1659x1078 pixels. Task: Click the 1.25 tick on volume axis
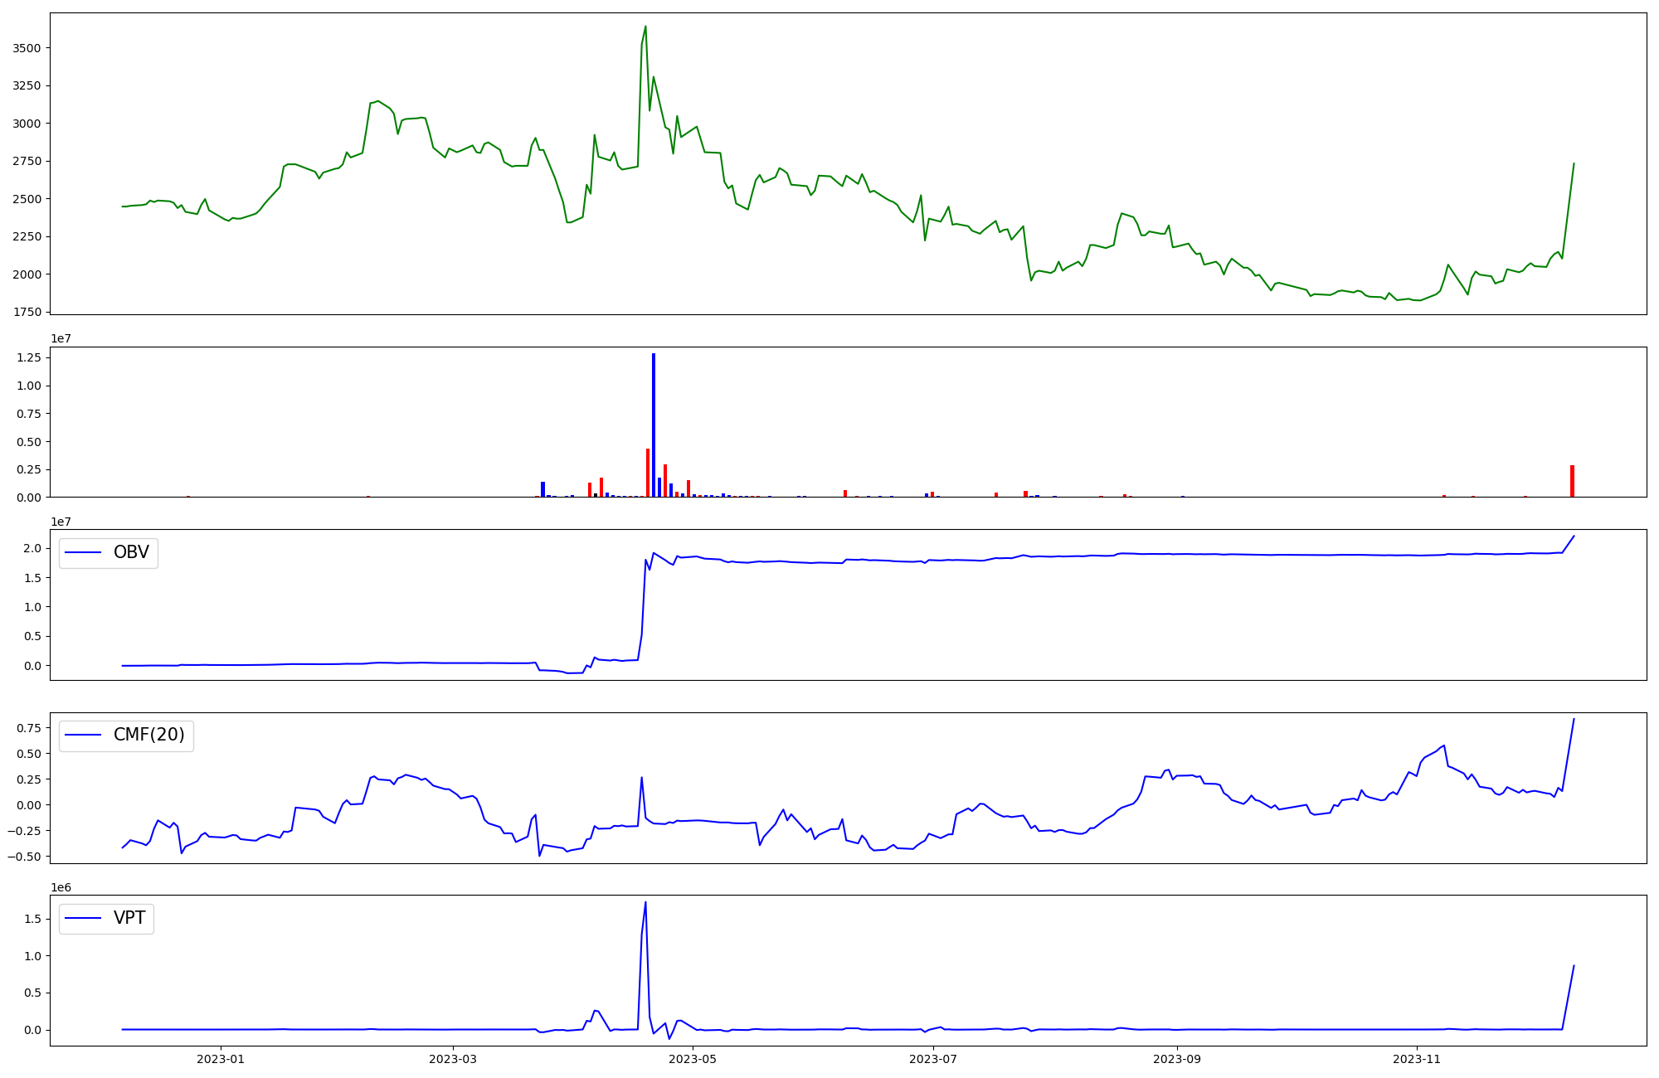pyautogui.click(x=29, y=357)
